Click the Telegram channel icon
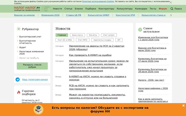Viewport: 186px width, 116px height. [18, 79]
